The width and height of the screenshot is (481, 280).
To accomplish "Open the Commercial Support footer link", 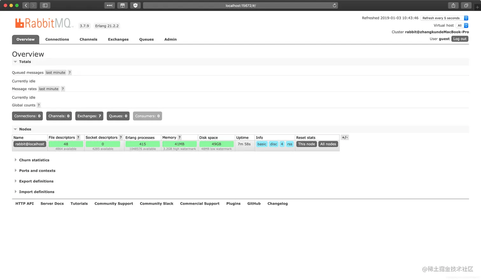I will click(200, 204).
